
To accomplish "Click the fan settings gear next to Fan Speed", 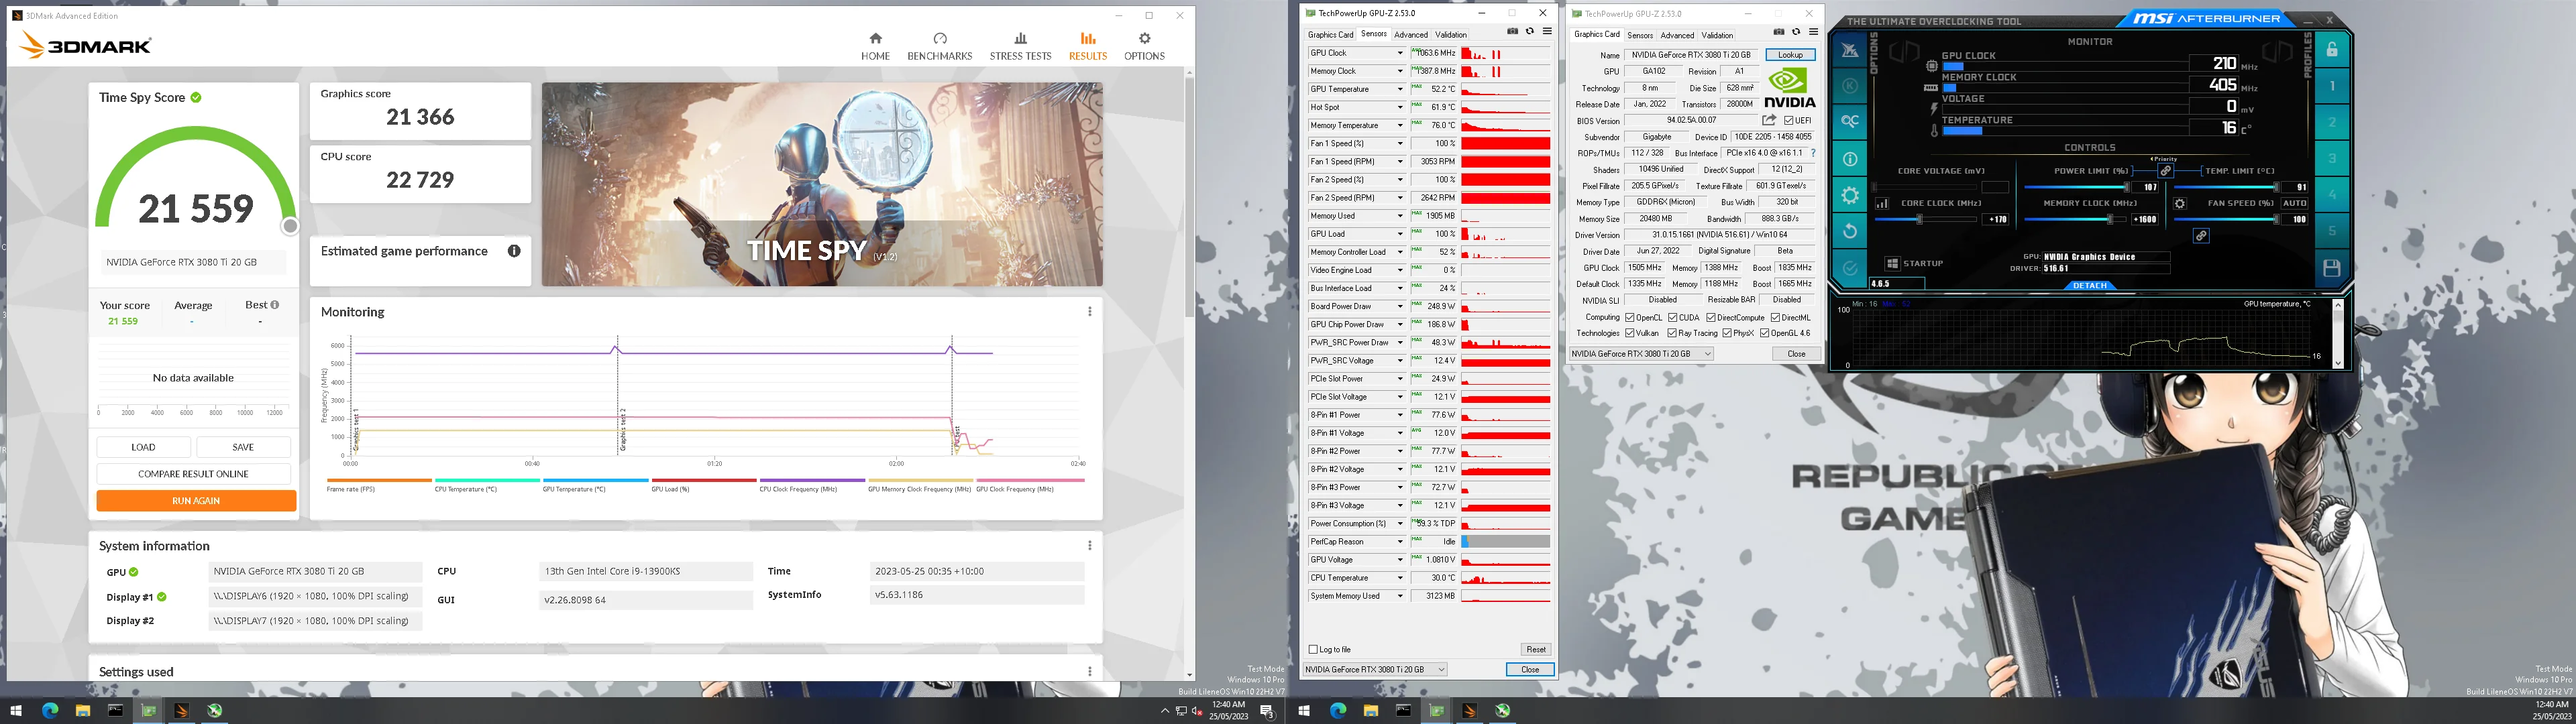I will (x=2180, y=203).
